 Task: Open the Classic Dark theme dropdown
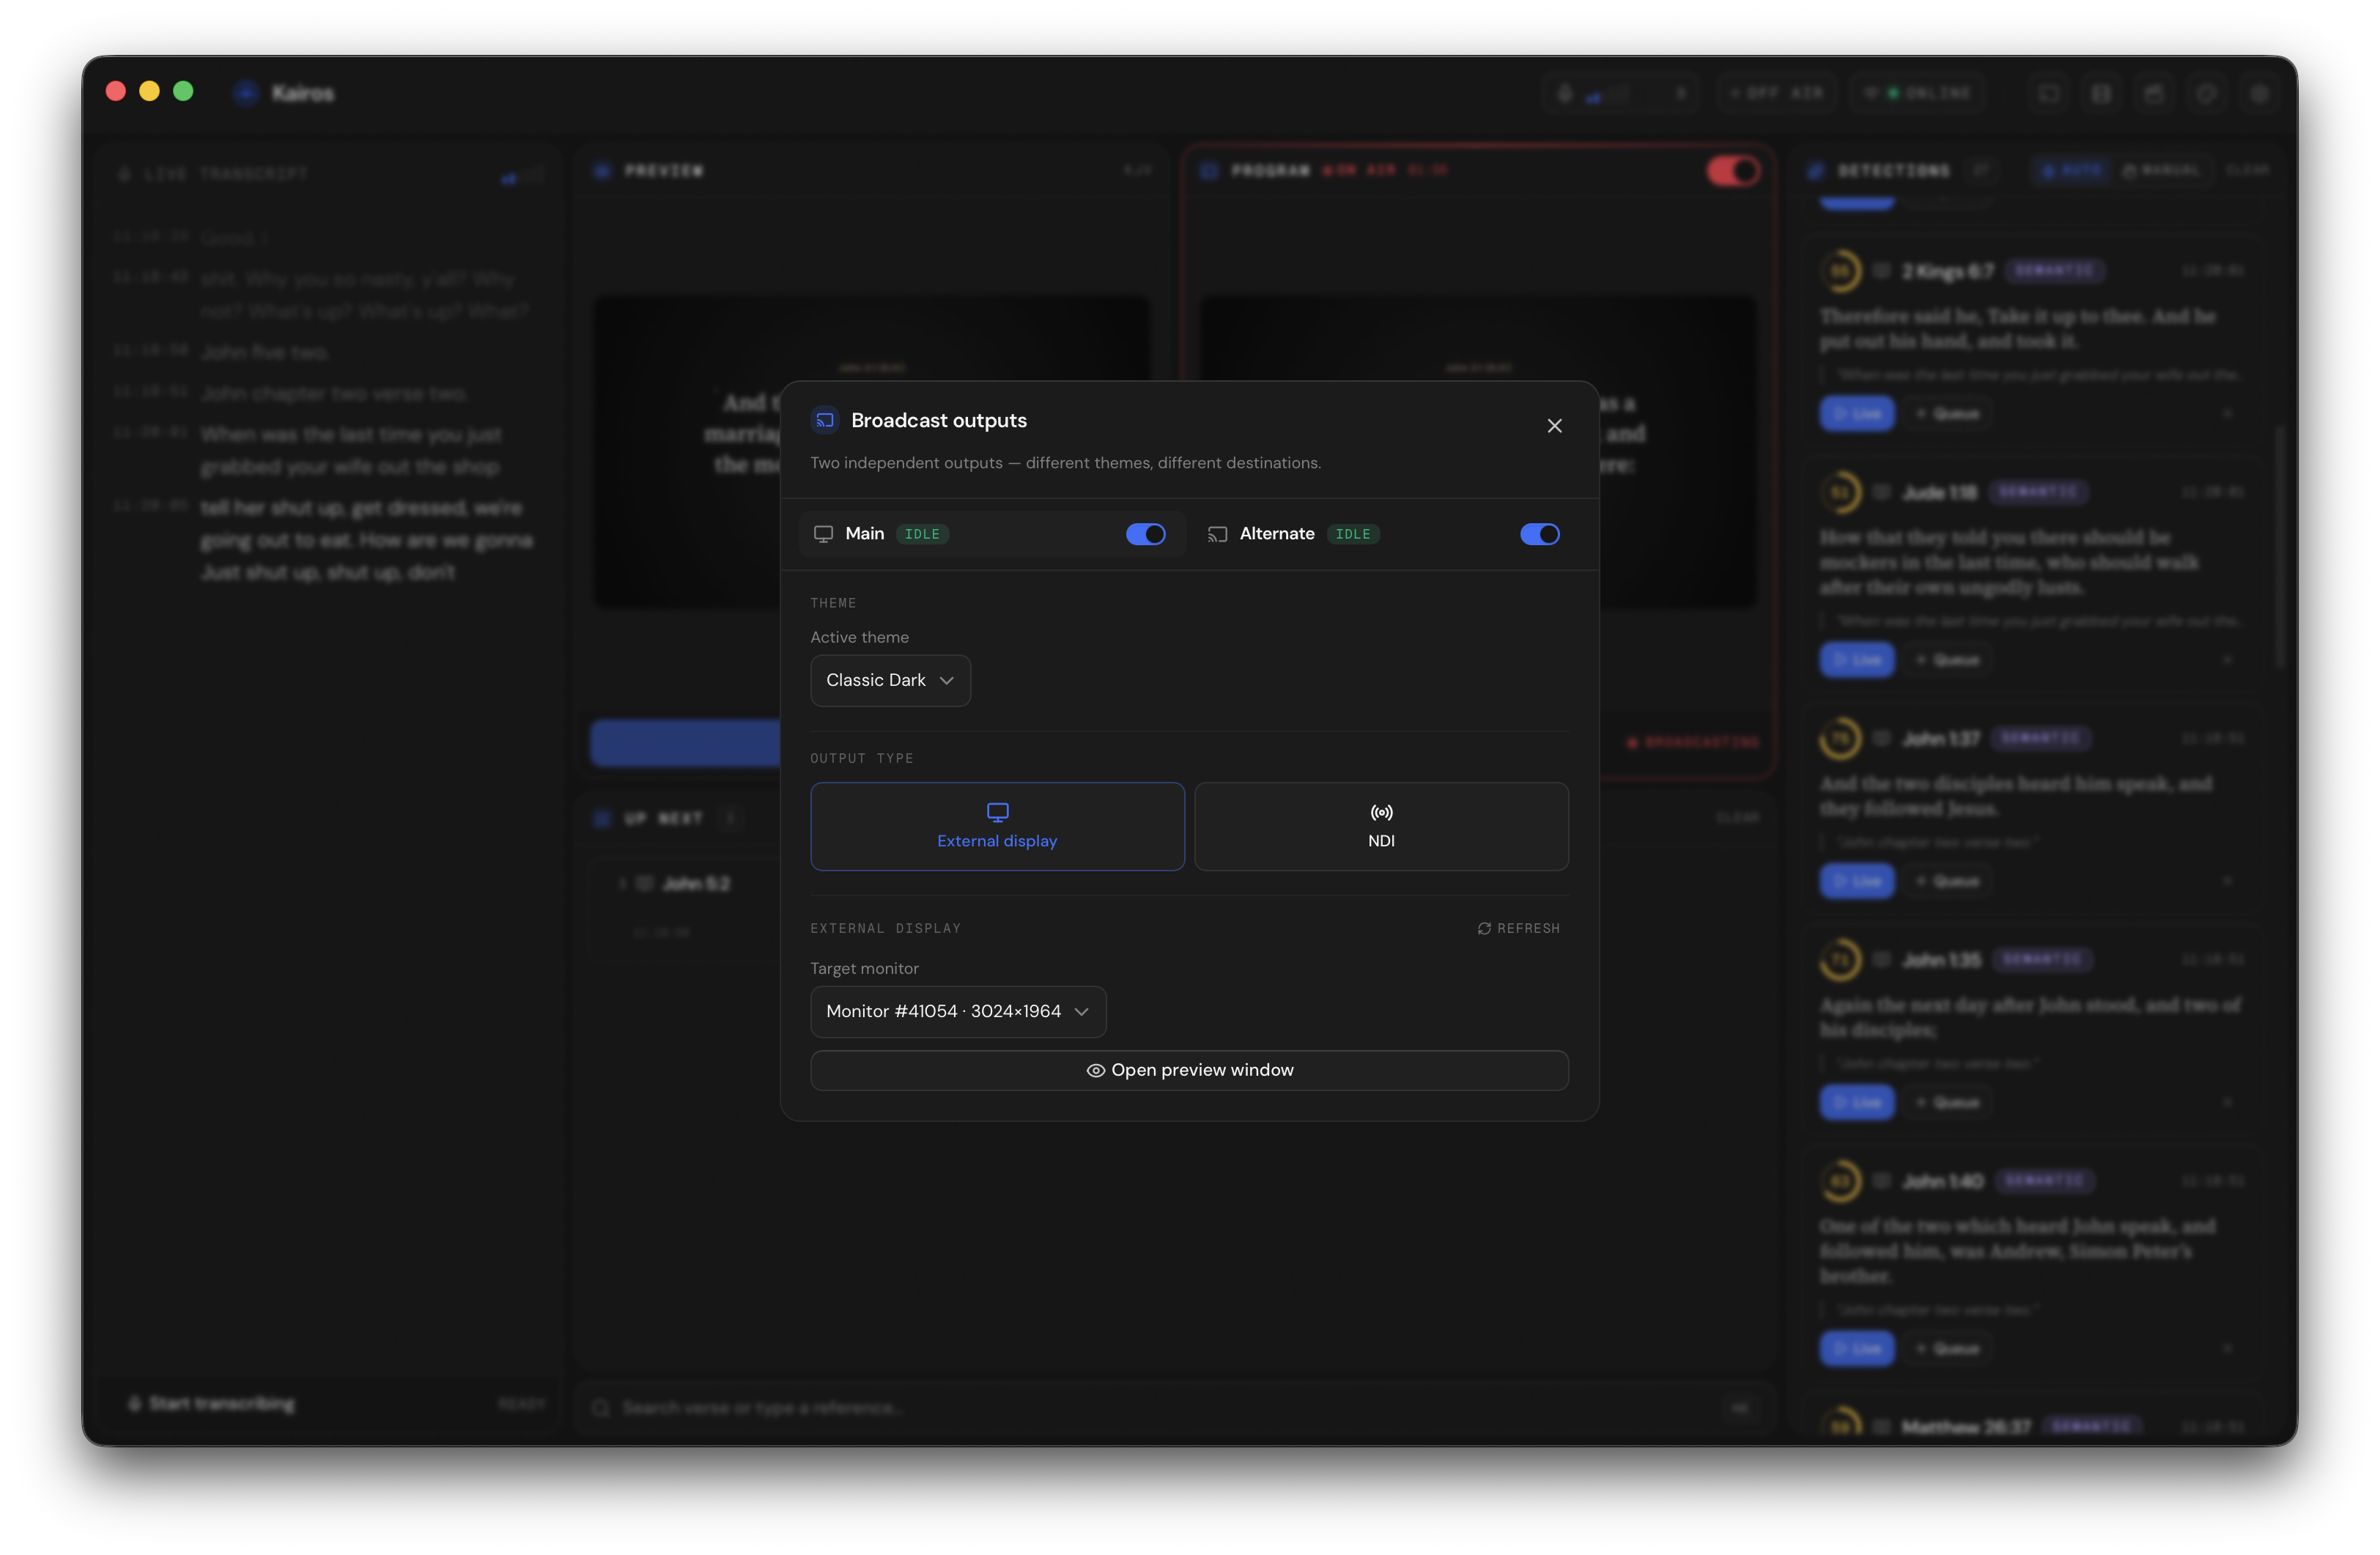click(x=890, y=680)
